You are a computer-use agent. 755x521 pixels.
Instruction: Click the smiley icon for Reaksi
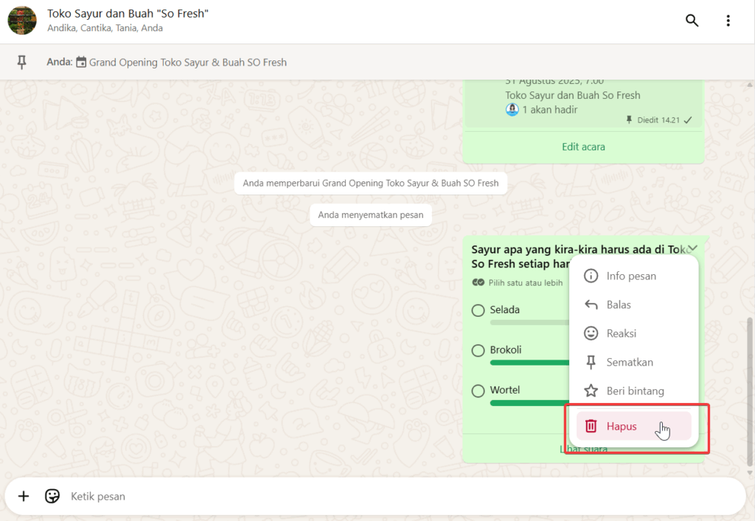(591, 333)
